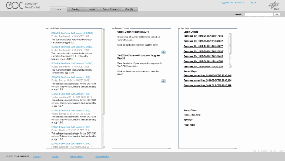Screen dimensions: 285x161
Task: Click the TanDEM-X Progress Report arrow button
Action: [163, 82]
